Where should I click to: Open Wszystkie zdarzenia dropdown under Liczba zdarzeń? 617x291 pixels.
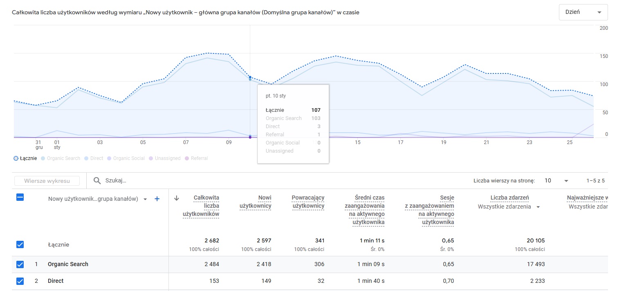click(x=509, y=207)
